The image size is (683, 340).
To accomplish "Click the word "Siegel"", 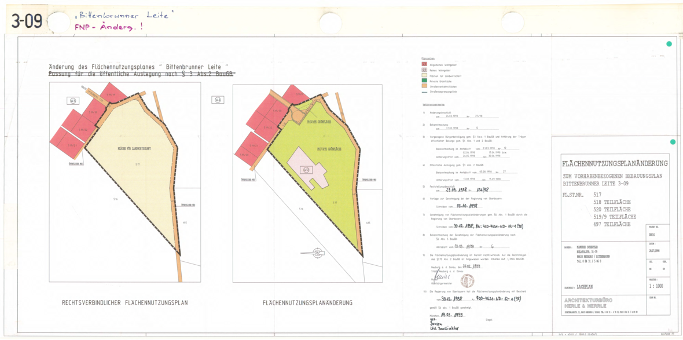I will click(489, 320).
